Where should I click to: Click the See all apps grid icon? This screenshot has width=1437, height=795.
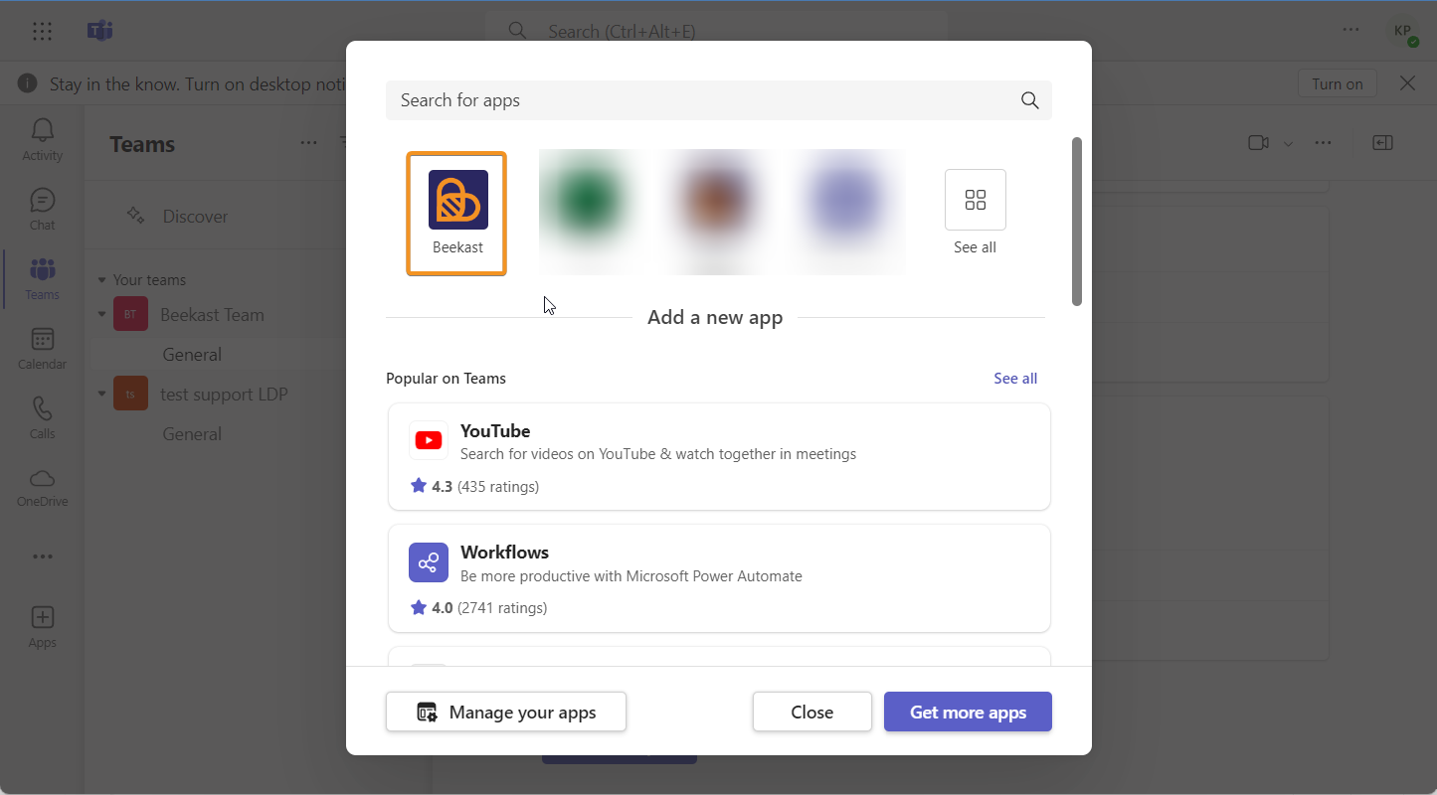(x=975, y=200)
